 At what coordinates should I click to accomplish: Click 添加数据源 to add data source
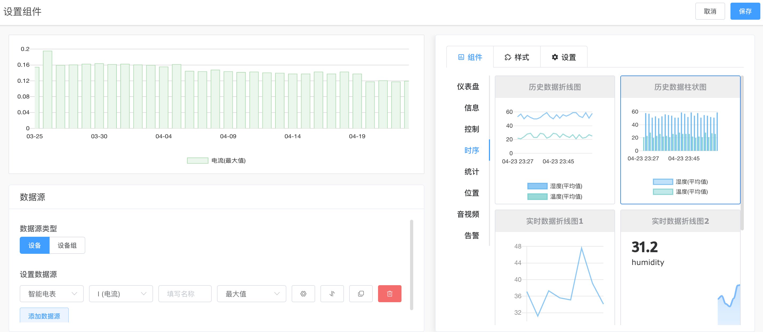44,316
